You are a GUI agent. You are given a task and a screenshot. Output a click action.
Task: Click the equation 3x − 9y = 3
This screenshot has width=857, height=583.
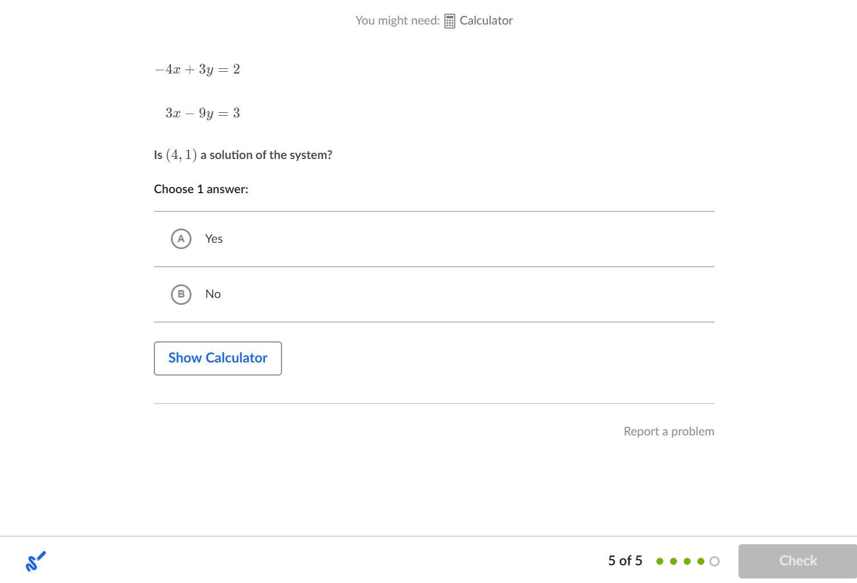click(203, 113)
